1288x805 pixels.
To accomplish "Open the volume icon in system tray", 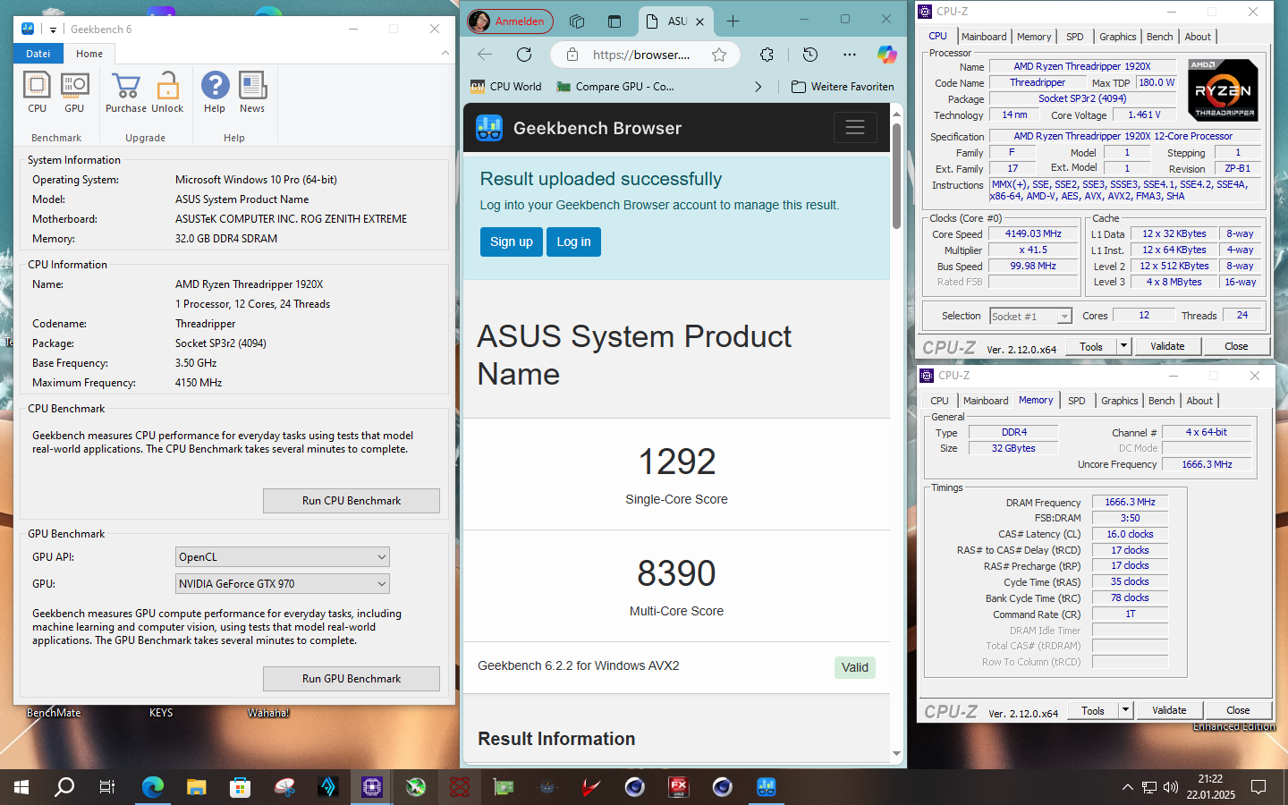I will click(1171, 787).
